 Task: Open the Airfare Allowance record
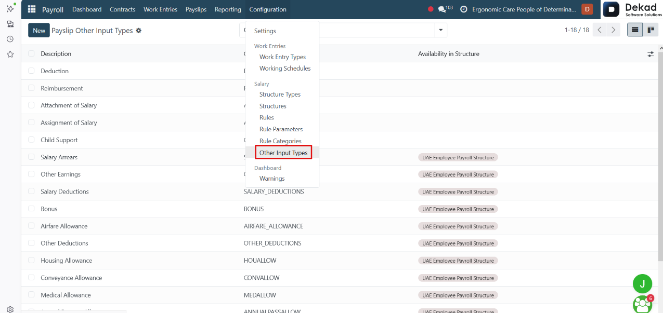(64, 226)
